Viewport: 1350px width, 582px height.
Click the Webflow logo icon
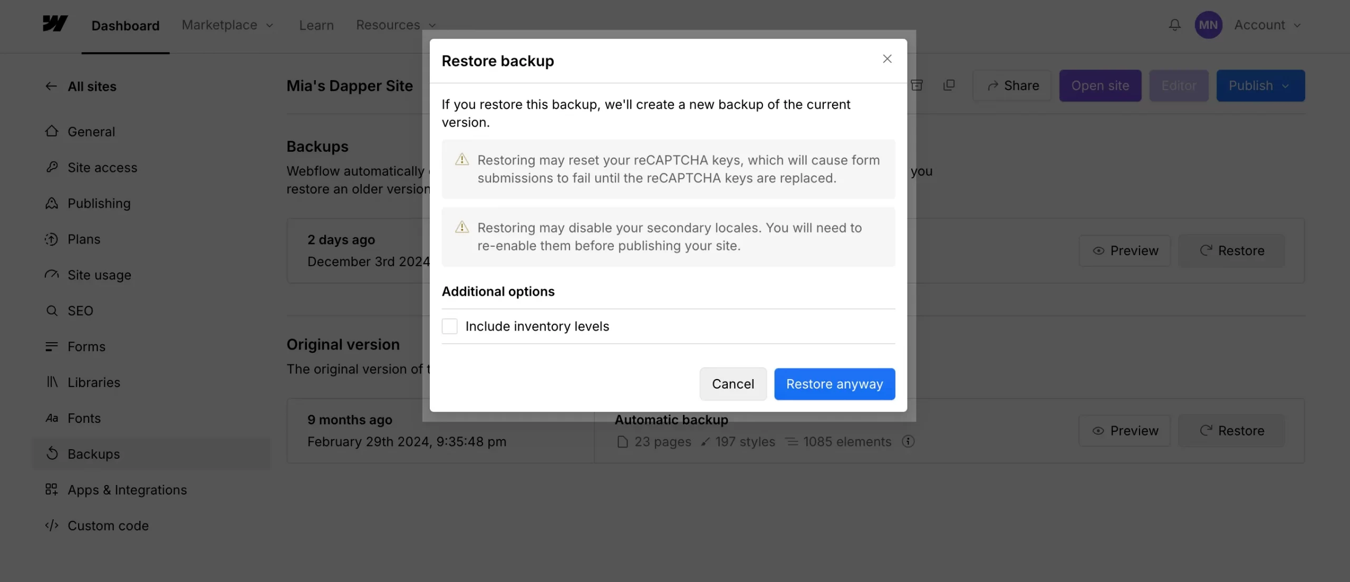[x=54, y=24]
